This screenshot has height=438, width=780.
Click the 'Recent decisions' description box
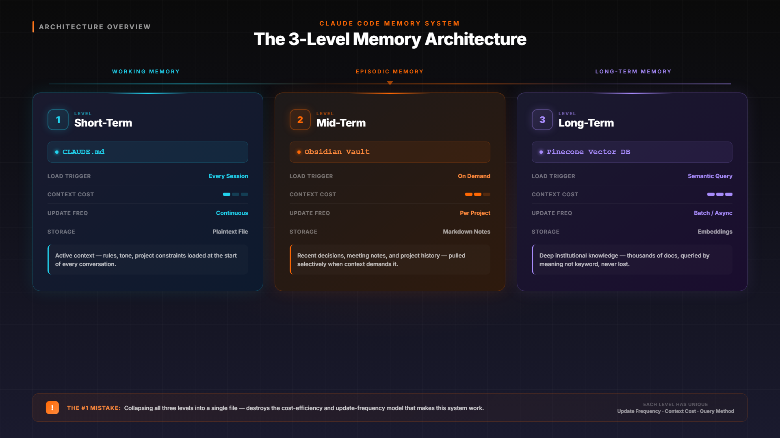[x=390, y=260]
